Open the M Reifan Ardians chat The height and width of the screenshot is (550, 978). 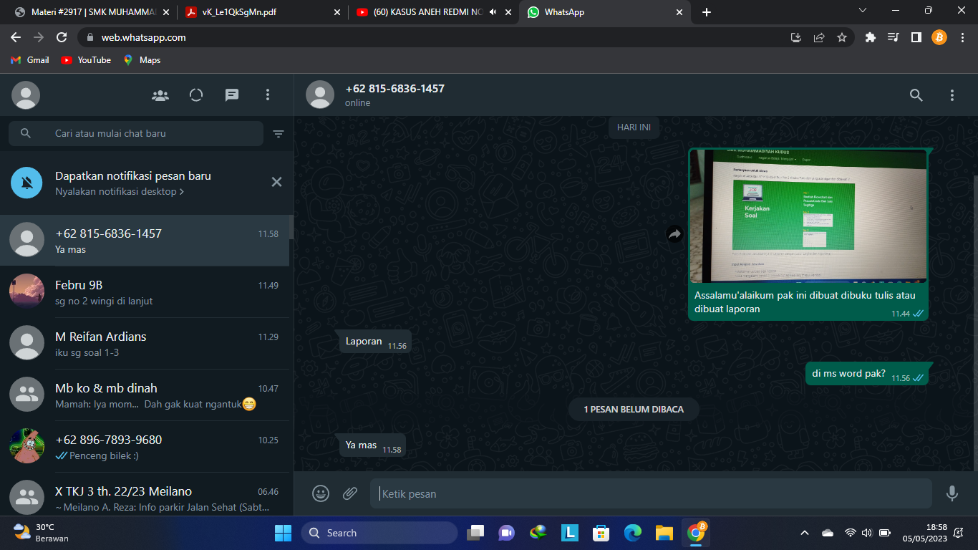(x=146, y=344)
